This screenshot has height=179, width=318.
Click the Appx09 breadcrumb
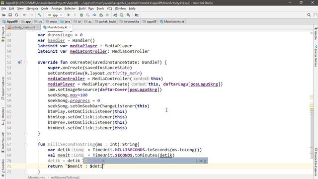10,21
